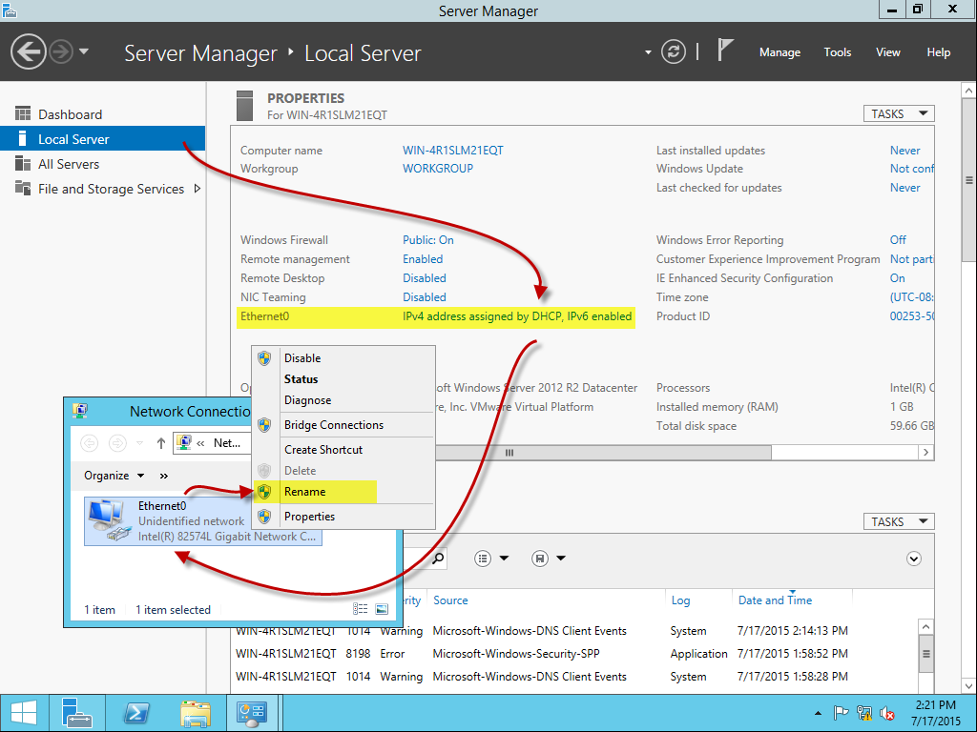Open File and Storage Services
977x732 pixels.
pyautogui.click(x=111, y=189)
